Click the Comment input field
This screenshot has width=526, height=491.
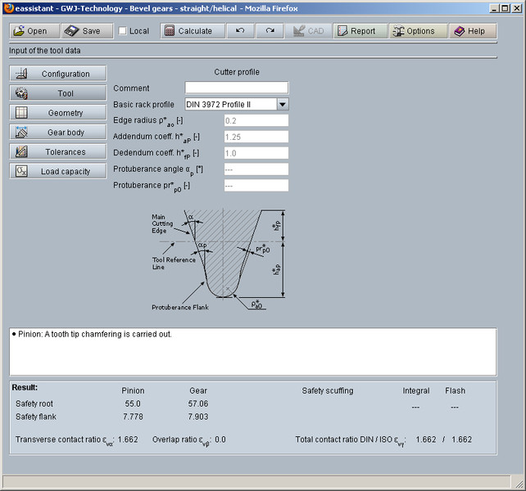236,88
